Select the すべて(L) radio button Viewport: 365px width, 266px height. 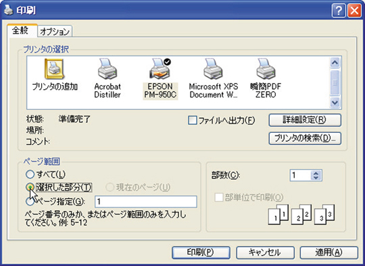click(30, 174)
